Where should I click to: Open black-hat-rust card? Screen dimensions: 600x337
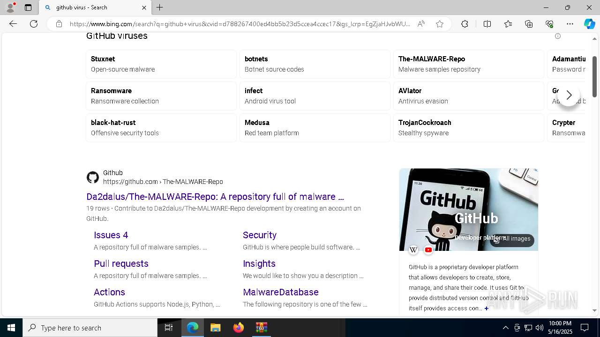[x=161, y=128]
